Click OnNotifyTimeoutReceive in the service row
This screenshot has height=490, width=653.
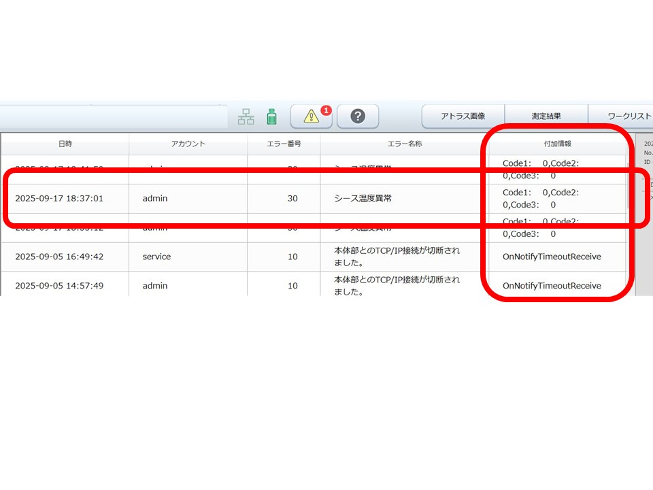[x=552, y=257]
